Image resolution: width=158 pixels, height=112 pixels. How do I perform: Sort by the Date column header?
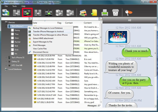pos(35,23)
